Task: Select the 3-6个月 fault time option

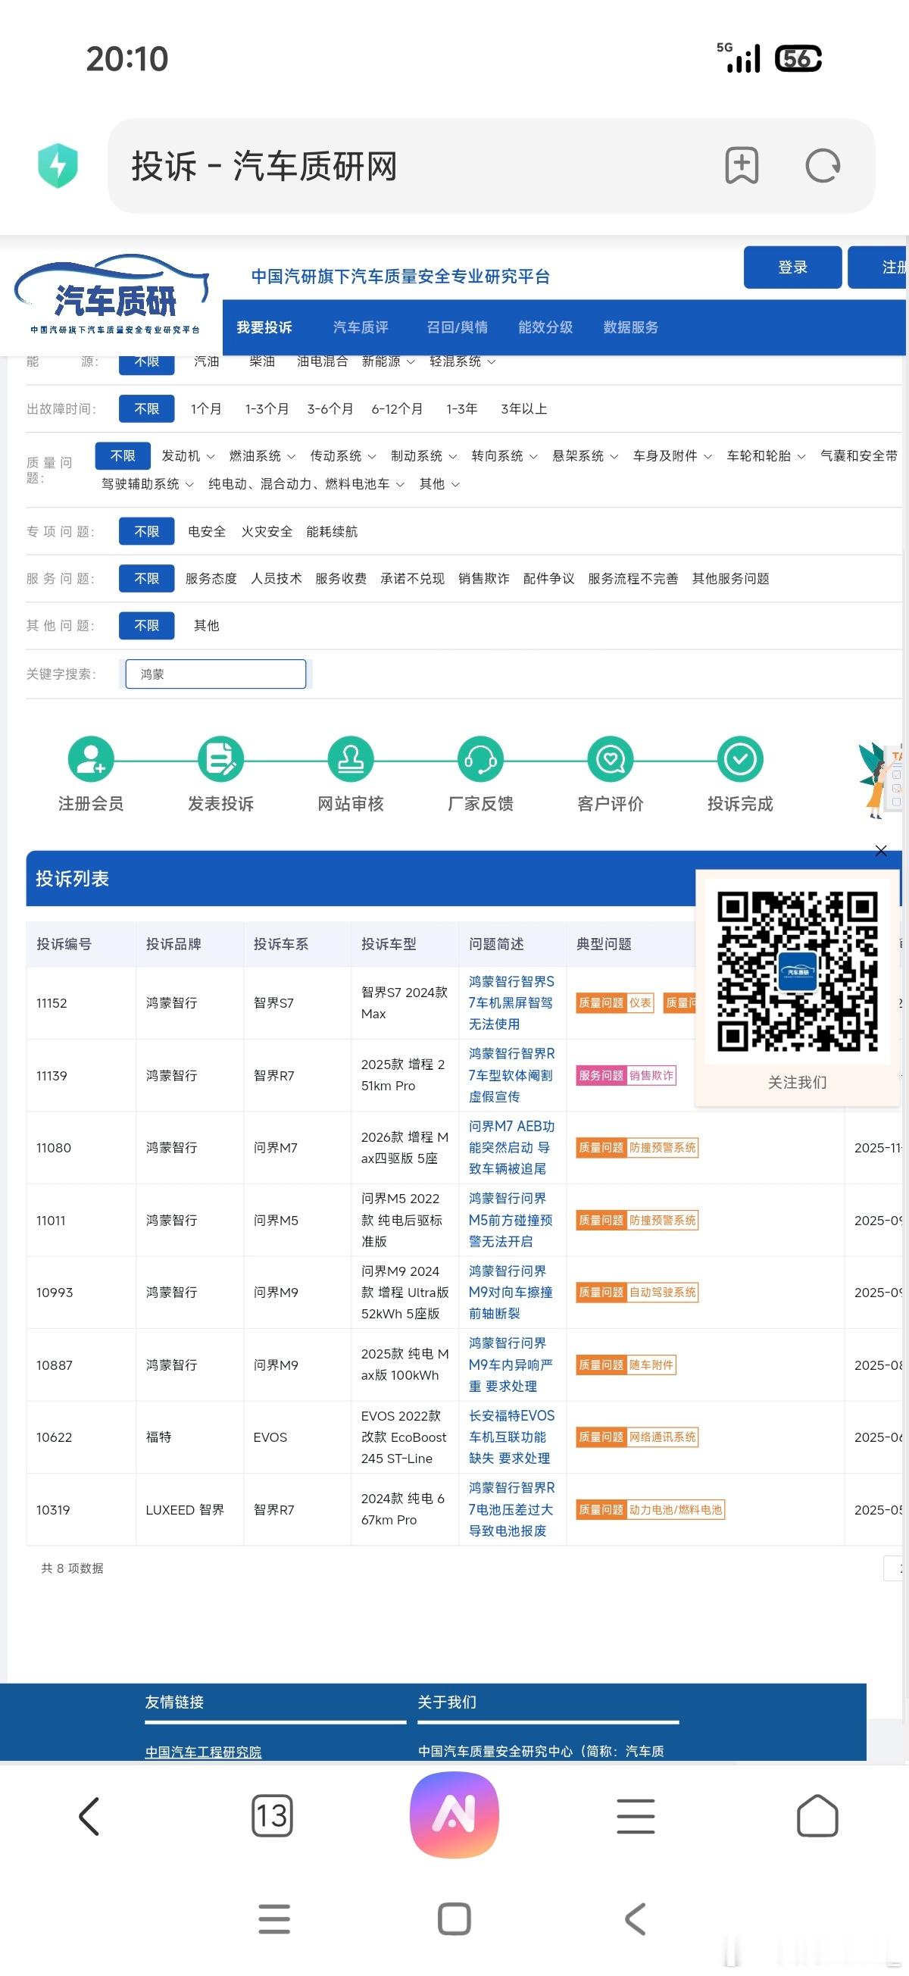Action: 330,409
